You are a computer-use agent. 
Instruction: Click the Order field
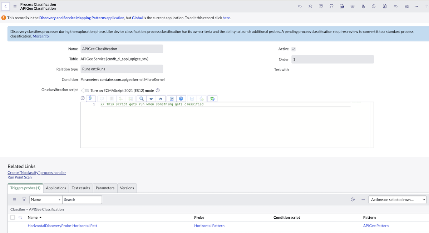point(332,59)
